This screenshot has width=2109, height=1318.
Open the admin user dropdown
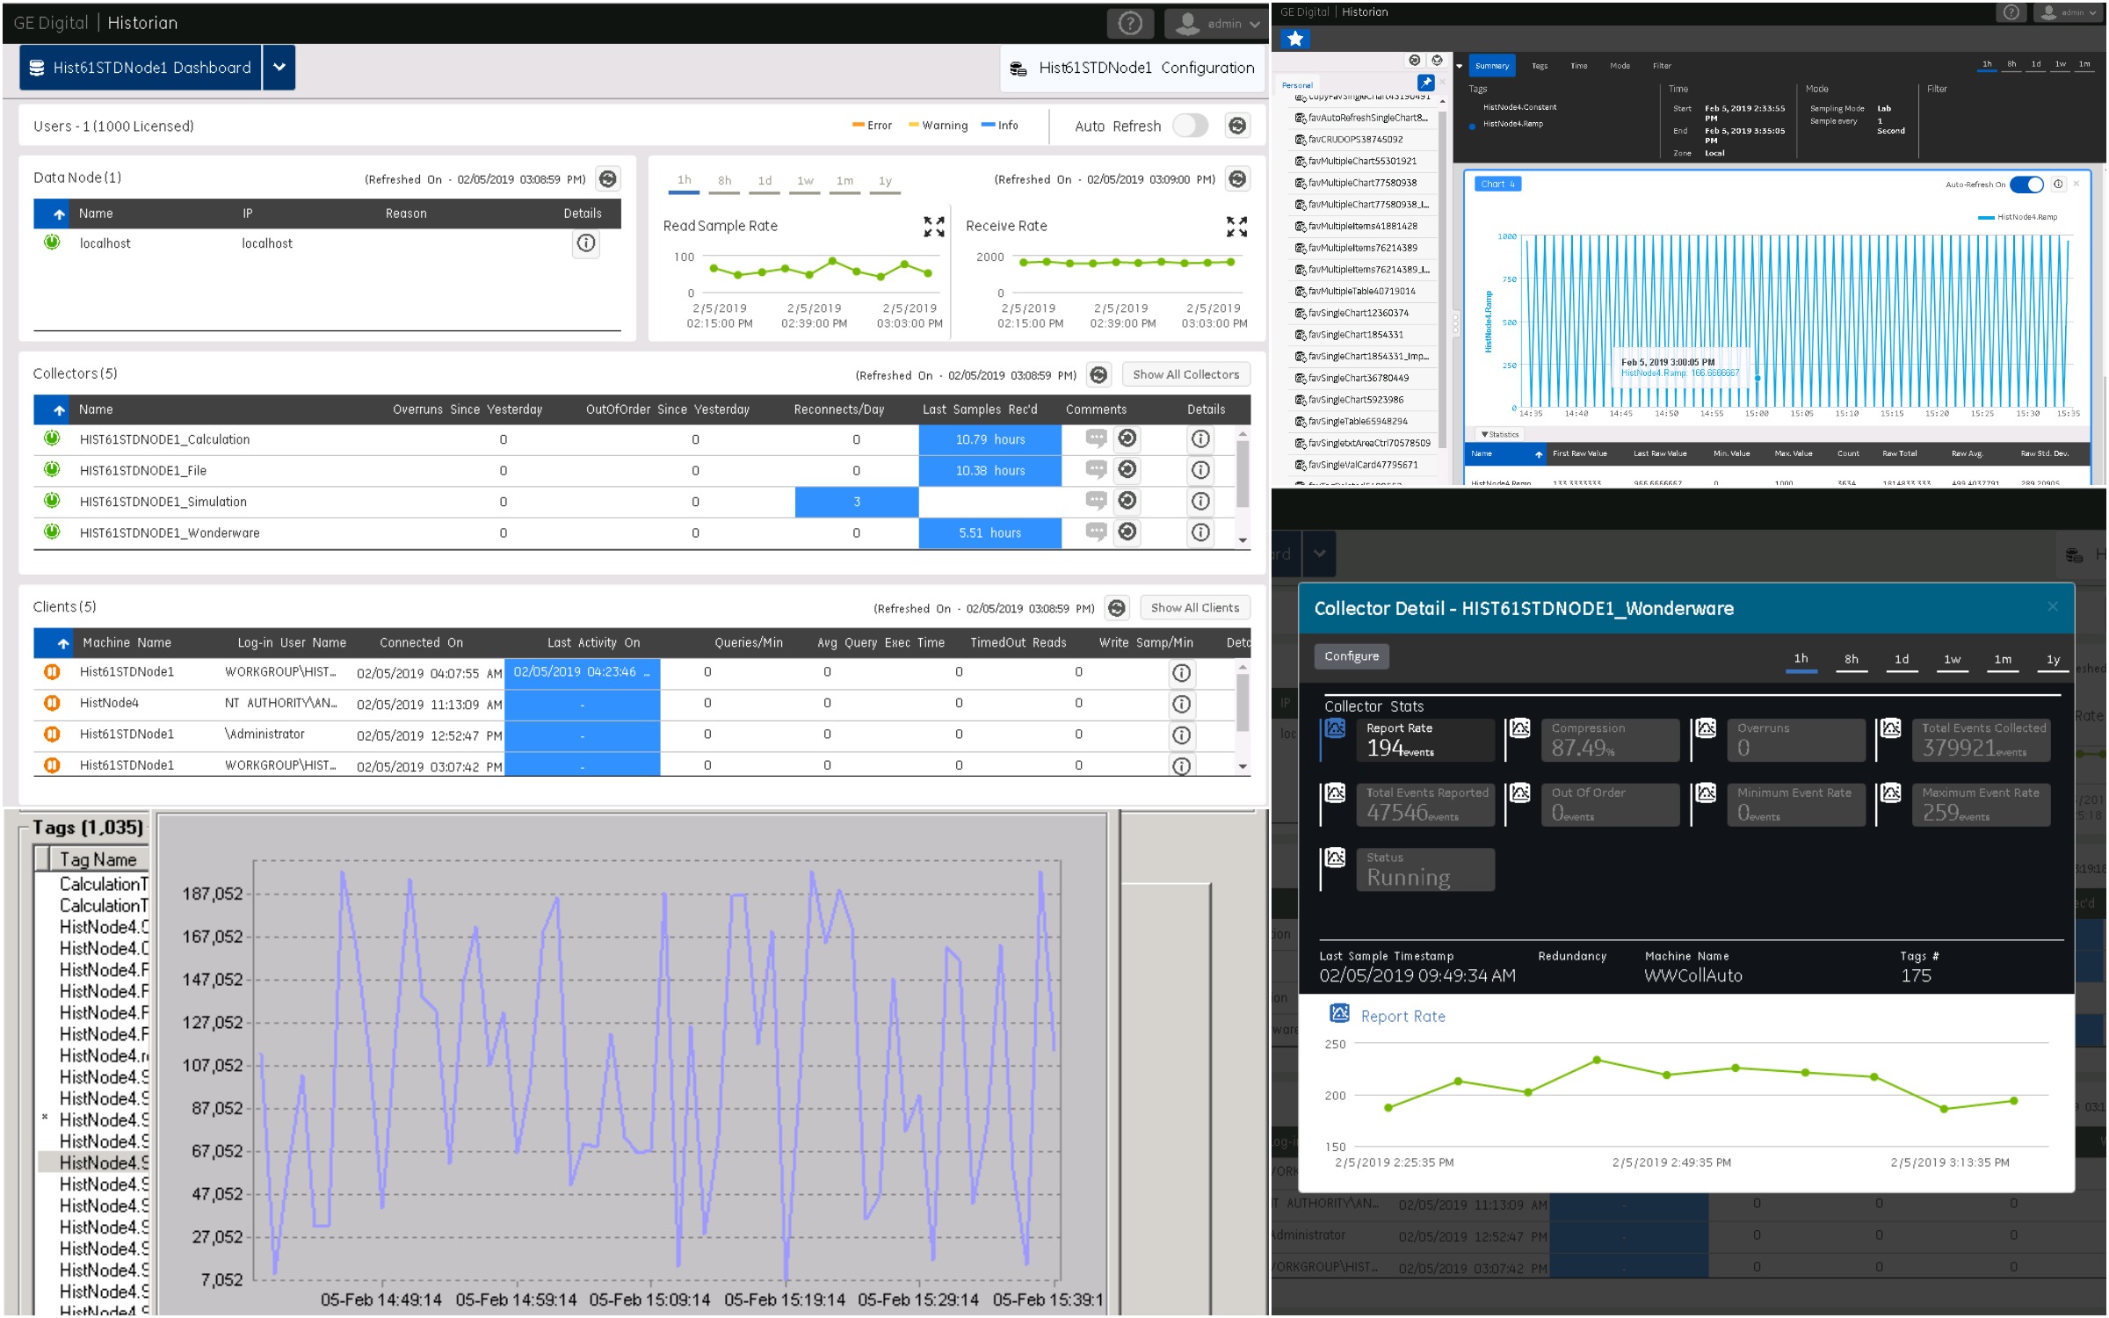tap(1215, 24)
